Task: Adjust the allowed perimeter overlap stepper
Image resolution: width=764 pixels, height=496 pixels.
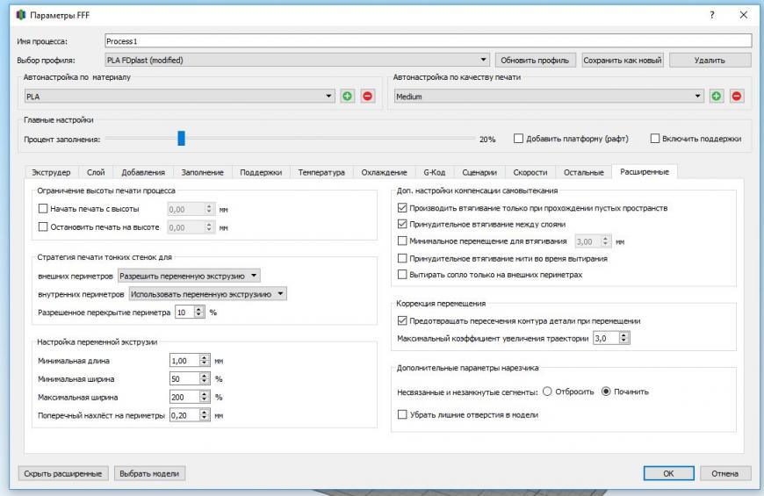Action: tap(198, 313)
